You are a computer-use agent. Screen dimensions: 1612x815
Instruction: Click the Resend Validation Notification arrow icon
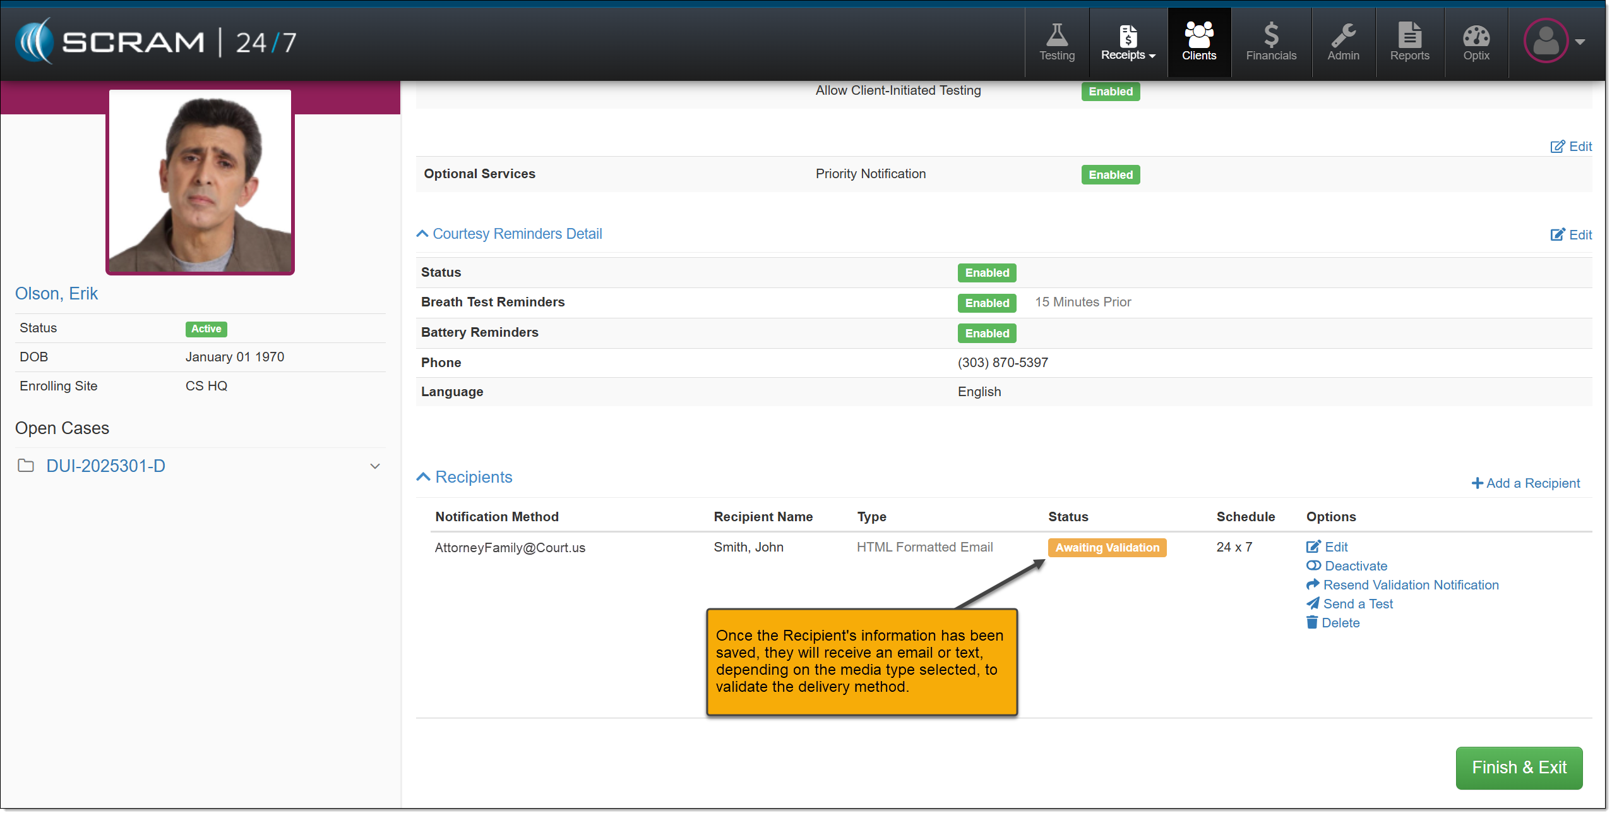1313,585
